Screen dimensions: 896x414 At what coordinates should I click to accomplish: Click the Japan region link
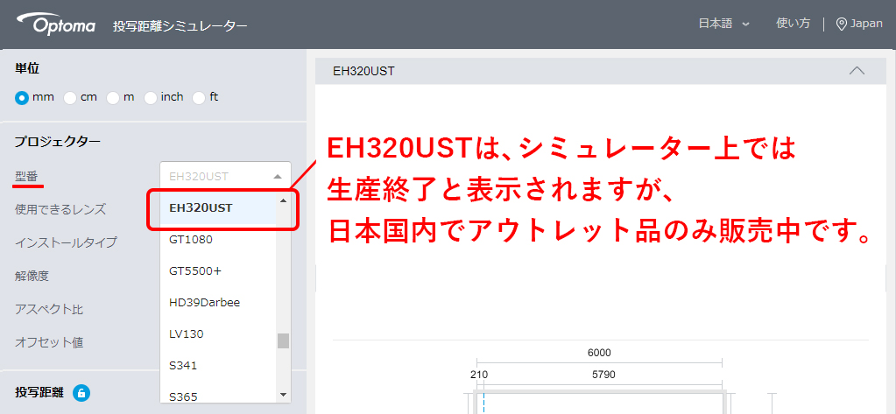coord(866,24)
